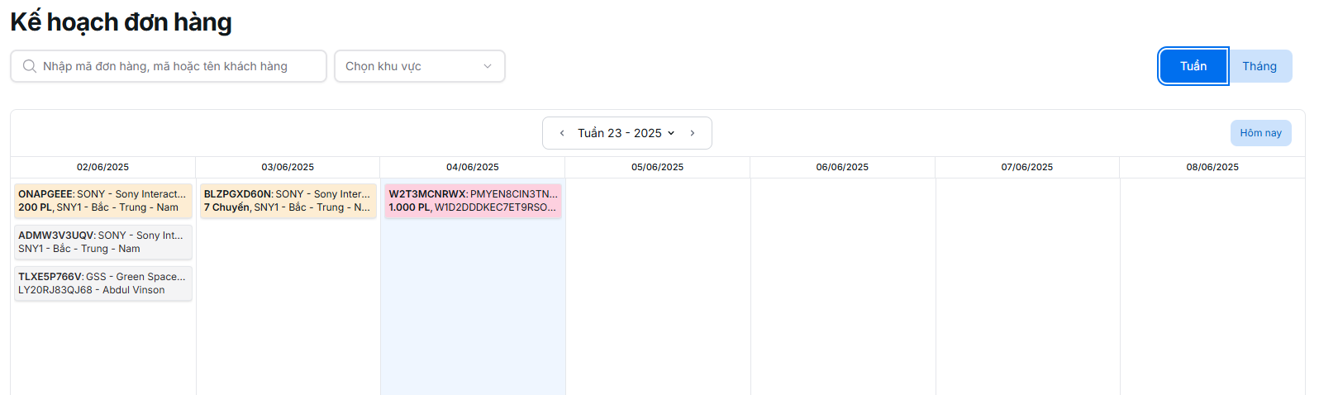1319x395 pixels.
Task: Select the 05/06/2025 column header
Action: pos(657,167)
